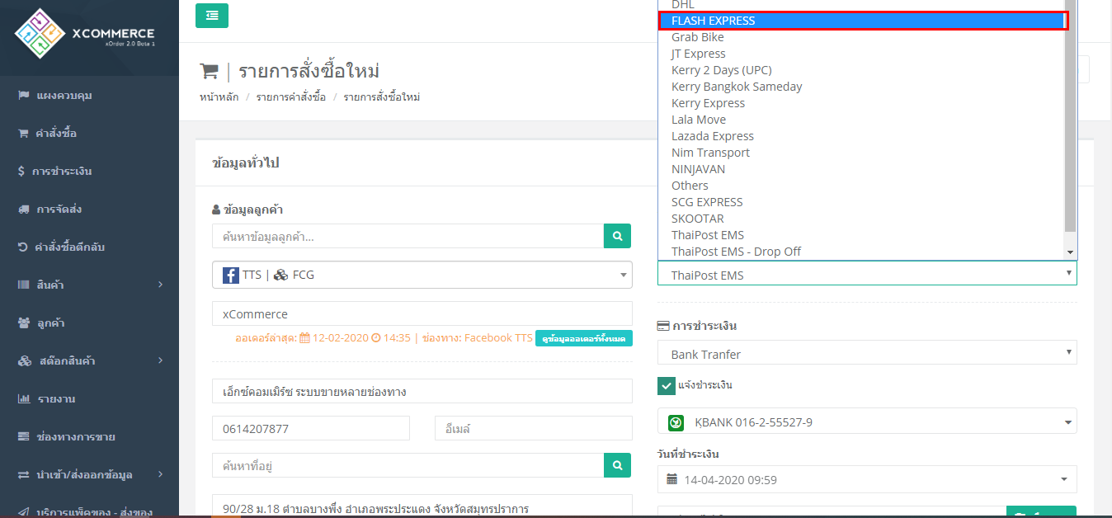Screen dimensions: 1112x518
Task: Click the server icon beside ช่องทางการขาย
Action: [24, 437]
